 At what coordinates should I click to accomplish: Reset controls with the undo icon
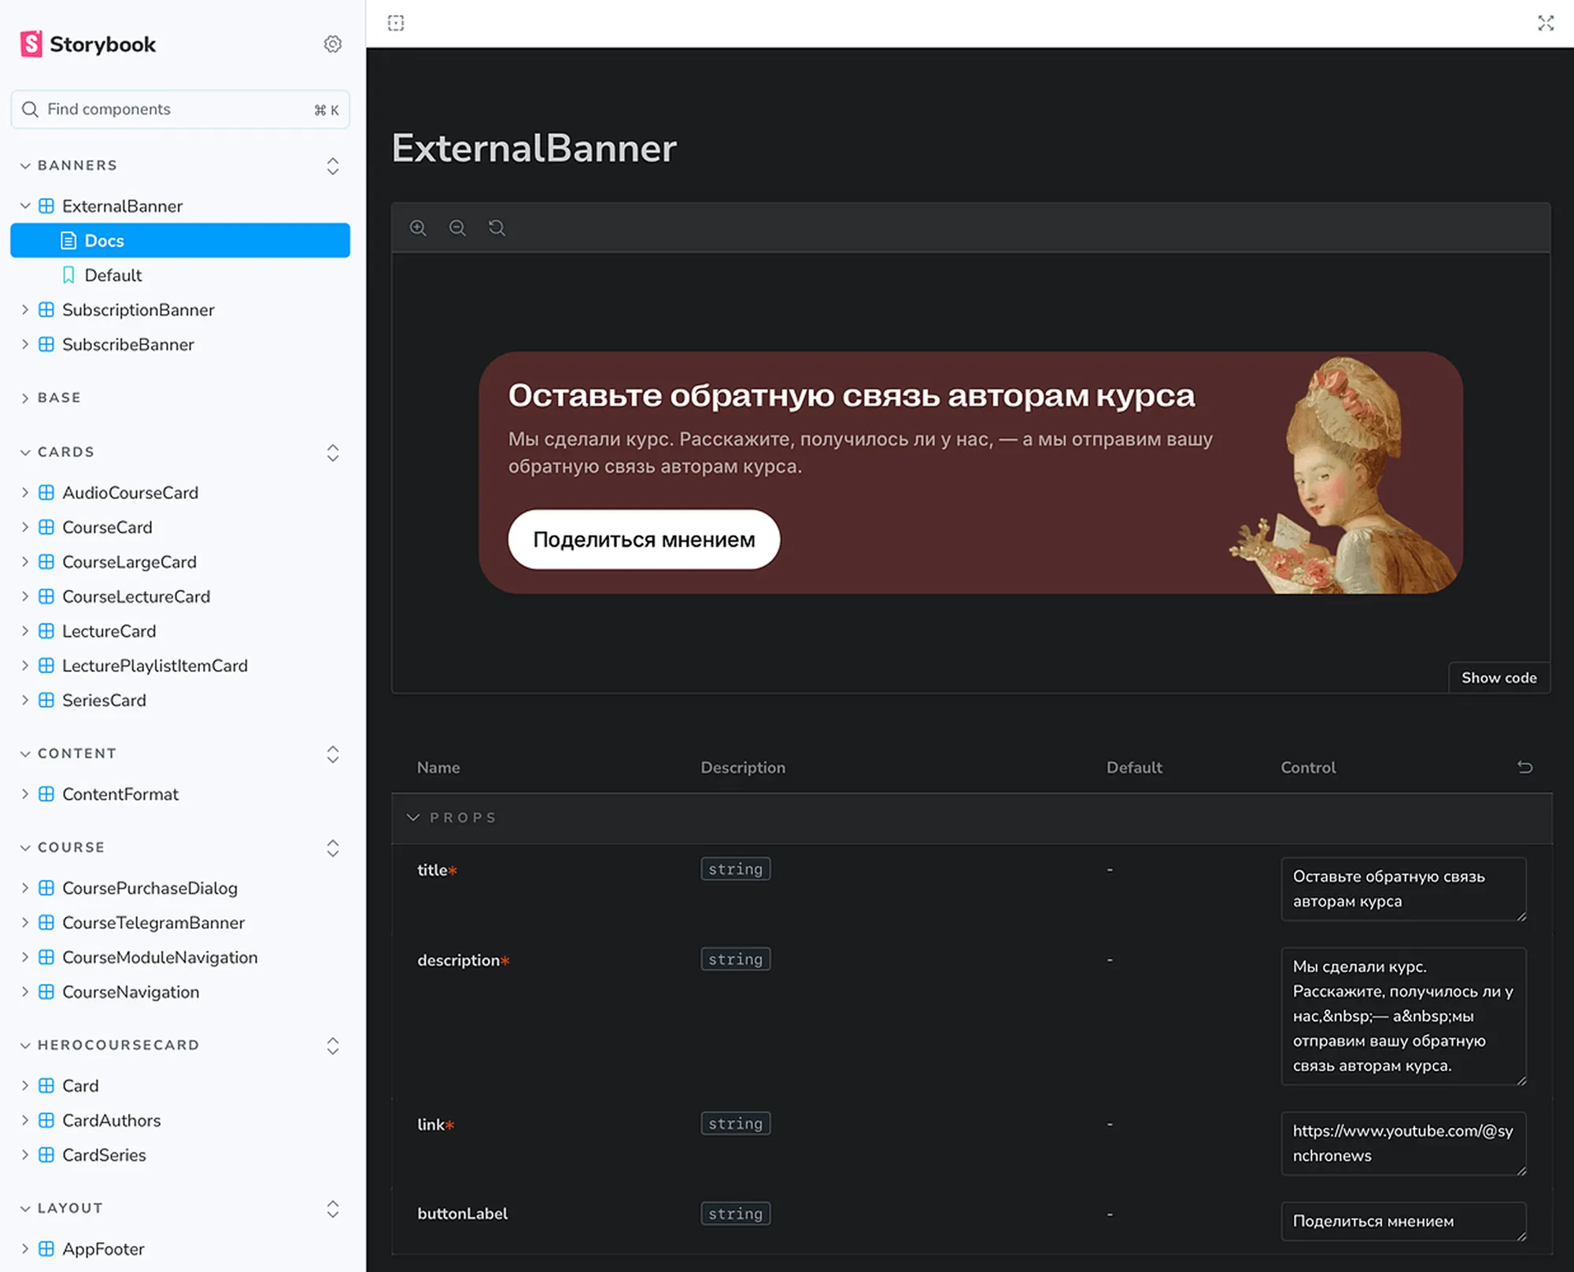pyautogui.click(x=1524, y=767)
